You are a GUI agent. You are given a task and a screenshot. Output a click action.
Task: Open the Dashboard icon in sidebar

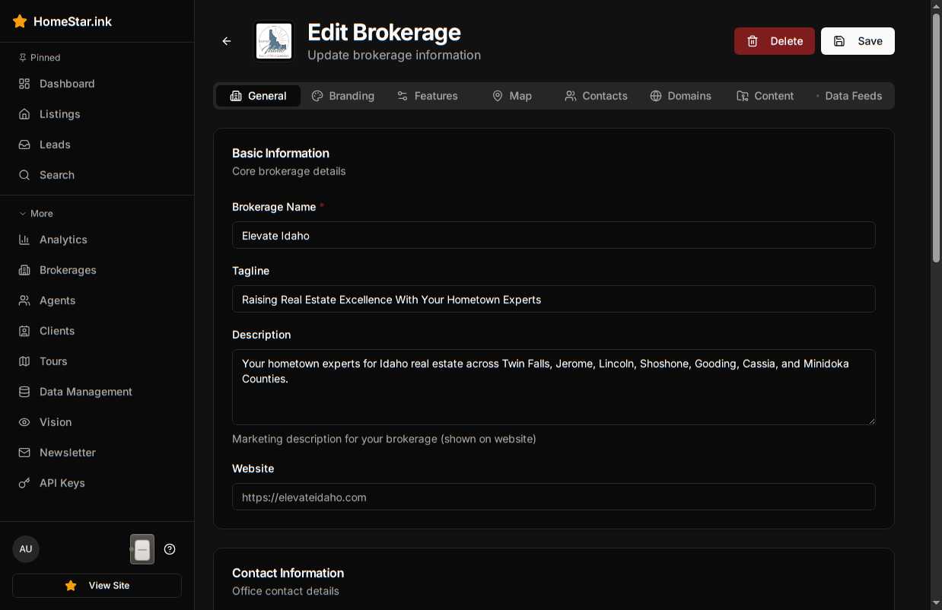24,84
